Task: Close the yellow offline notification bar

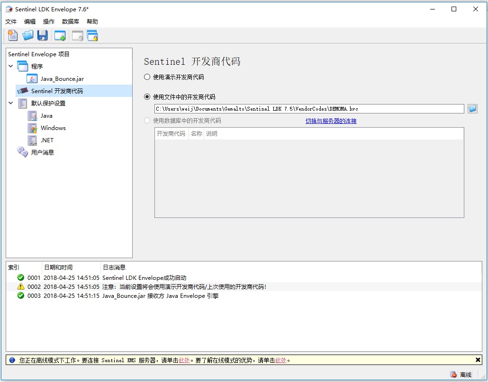Action: coord(478,360)
